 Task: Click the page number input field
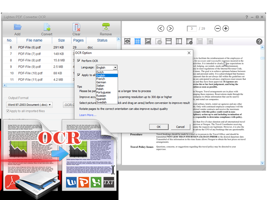point(192,29)
